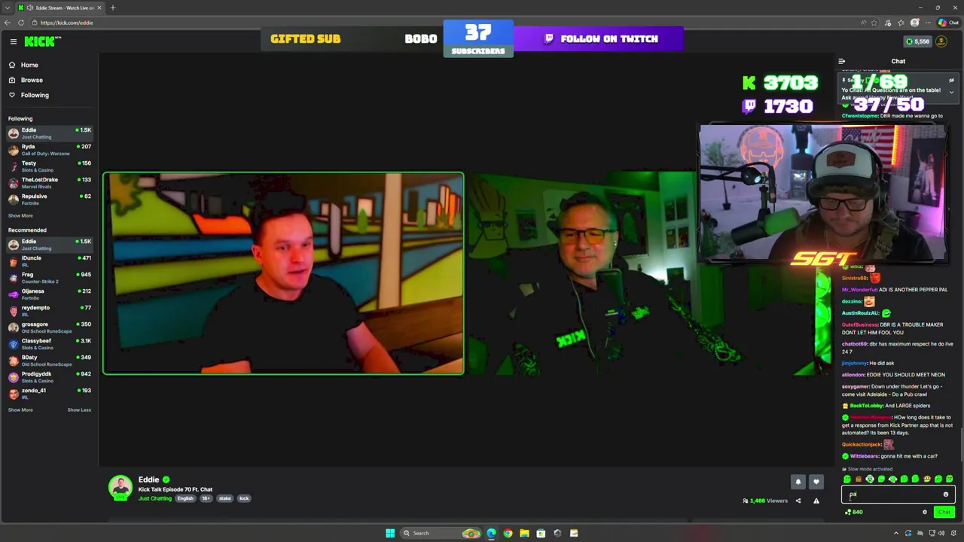Click Show Less under Recommended list
The width and height of the screenshot is (964, 542).
[x=79, y=410]
